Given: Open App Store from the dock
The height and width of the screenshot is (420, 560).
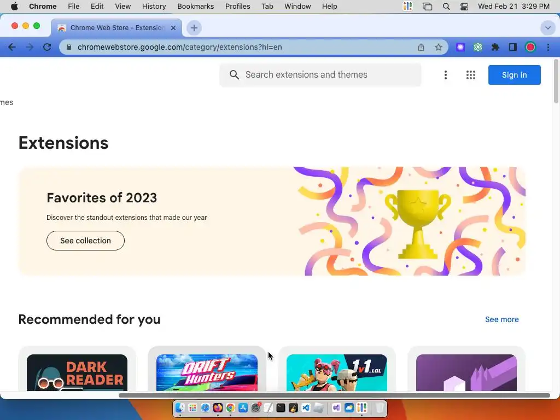Looking at the screenshot, I should [x=243, y=407].
